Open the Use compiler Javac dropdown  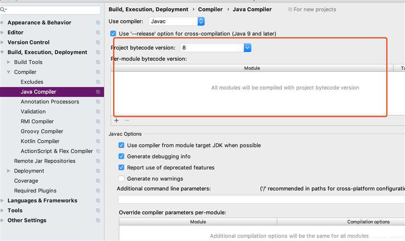(177, 21)
